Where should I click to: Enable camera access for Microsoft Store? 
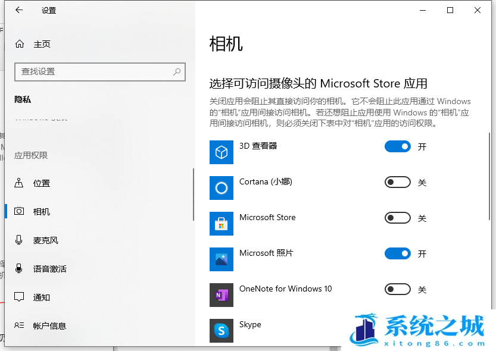pos(398,218)
